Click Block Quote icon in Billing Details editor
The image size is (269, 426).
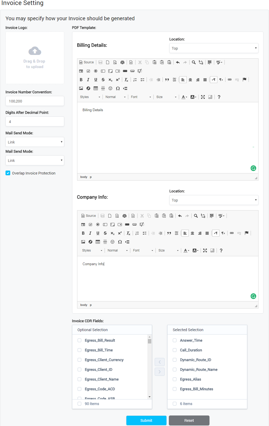167,80
